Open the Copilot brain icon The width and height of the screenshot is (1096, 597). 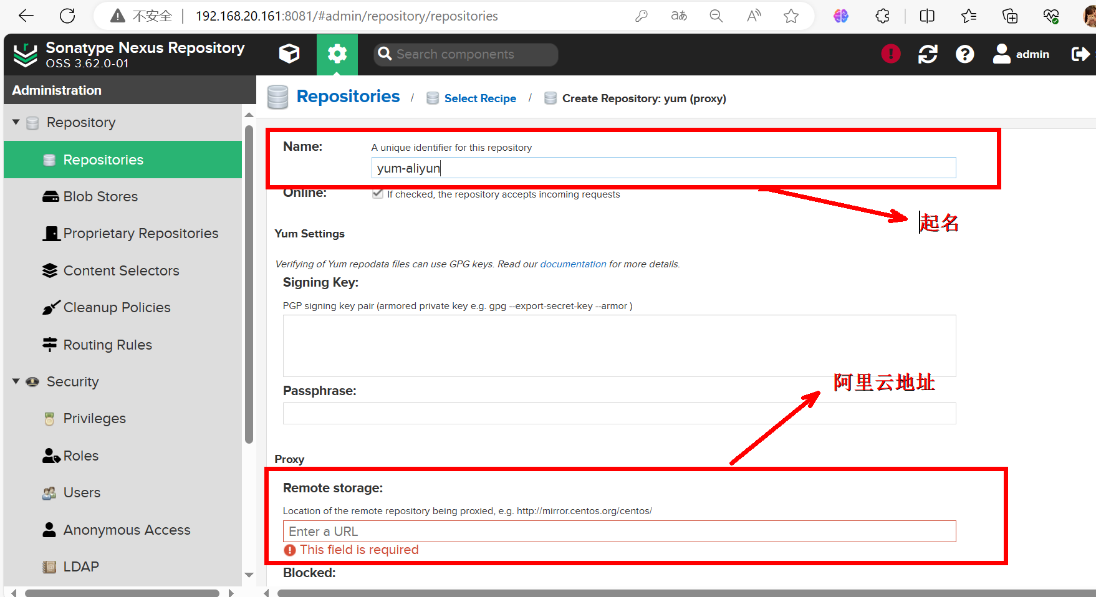[x=841, y=16]
